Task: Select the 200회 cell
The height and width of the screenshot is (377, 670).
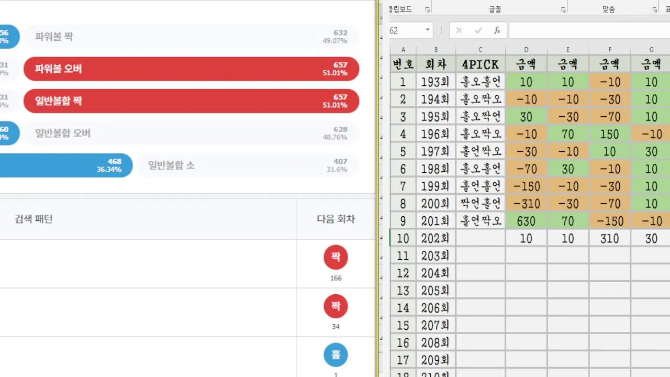Action: click(x=436, y=203)
